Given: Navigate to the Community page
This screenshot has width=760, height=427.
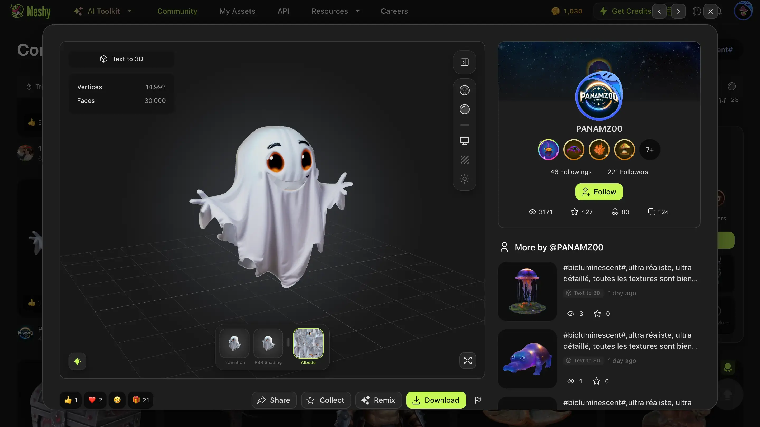Looking at the screenshot, I should click(x=177, y=11).
